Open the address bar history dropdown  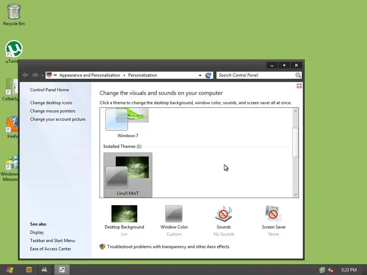[x=200, y=75]
